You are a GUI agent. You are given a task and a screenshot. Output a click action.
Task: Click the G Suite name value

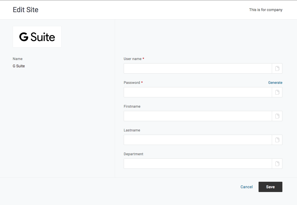click(19, 66)
